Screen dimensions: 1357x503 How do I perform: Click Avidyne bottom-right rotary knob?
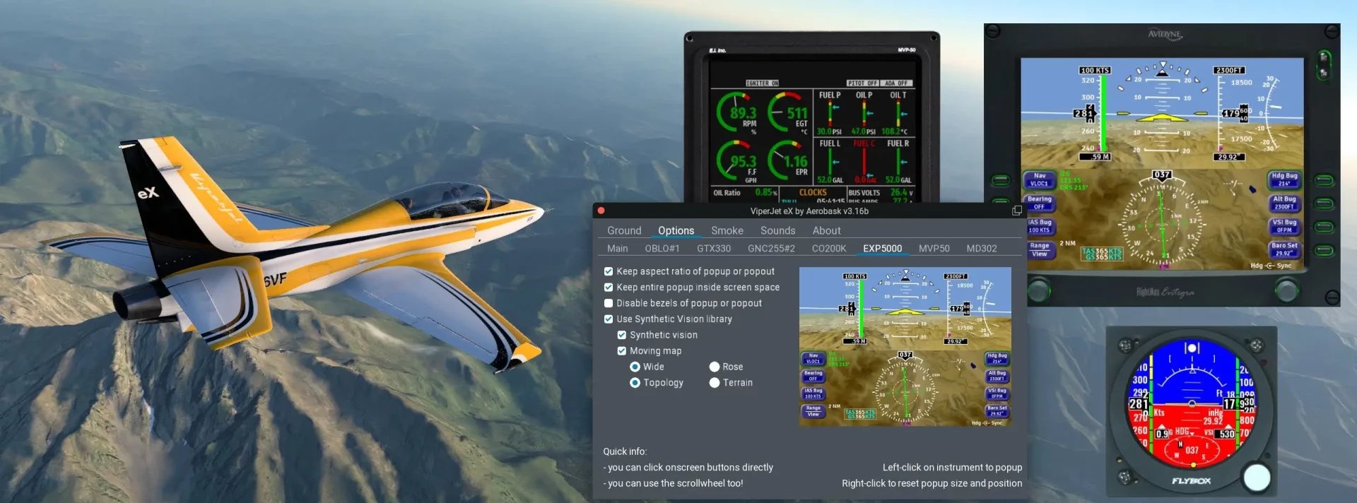click(1286, 290)
